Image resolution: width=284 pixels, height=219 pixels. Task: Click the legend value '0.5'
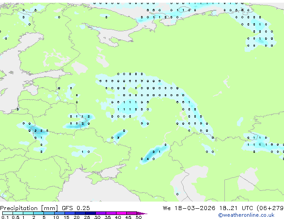coord(16,217)
